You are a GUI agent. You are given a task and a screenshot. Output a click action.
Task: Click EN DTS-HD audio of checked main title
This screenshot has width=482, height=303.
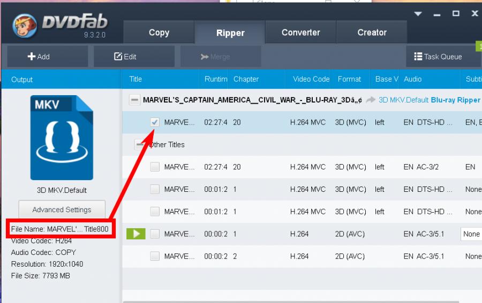[x=428, y=122]
